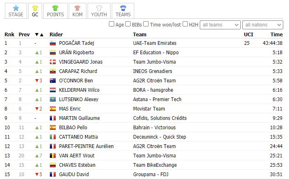The image size is (289, 179).
Task: Sort by Team column header
Action: (140, 35)
